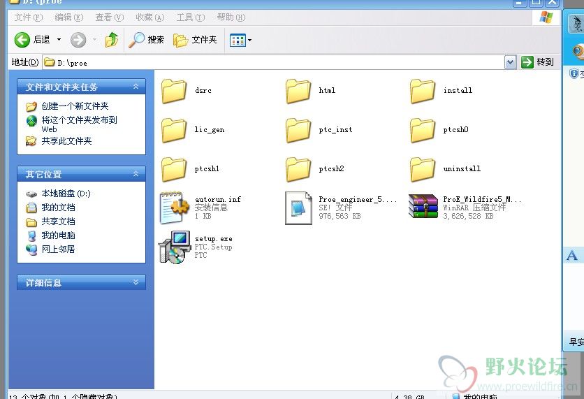Screen dimensions: 584x399
Task: Open 共享文档 link
Action: [x=58, y=222]
